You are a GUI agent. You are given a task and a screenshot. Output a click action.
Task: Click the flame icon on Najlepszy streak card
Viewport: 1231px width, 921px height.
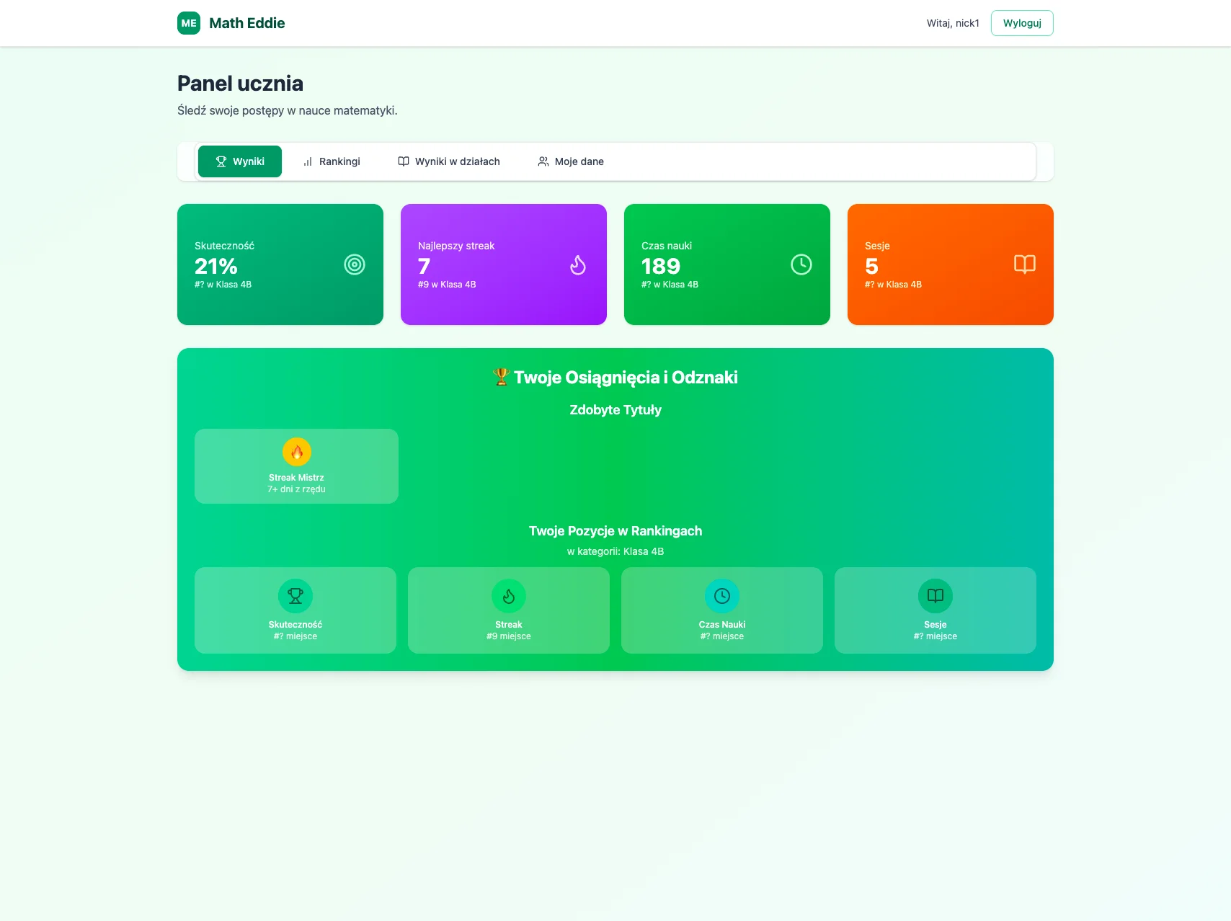coord(577,264)
